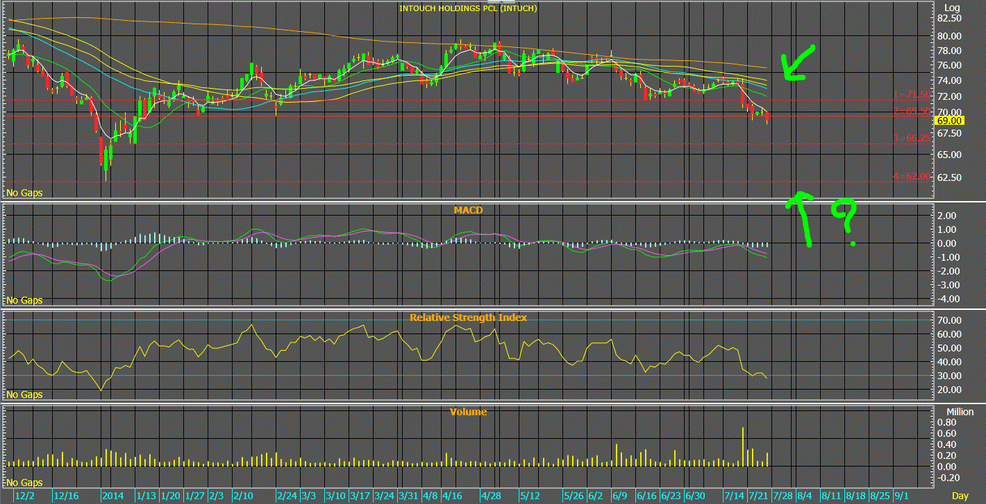Select the 12/2 date on the time axis
Screen dimensions: 986x504
[x=25, y=496]
